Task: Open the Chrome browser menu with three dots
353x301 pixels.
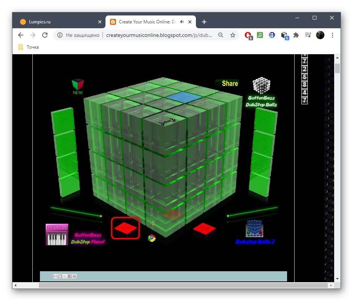Action: tap(333, 35)
